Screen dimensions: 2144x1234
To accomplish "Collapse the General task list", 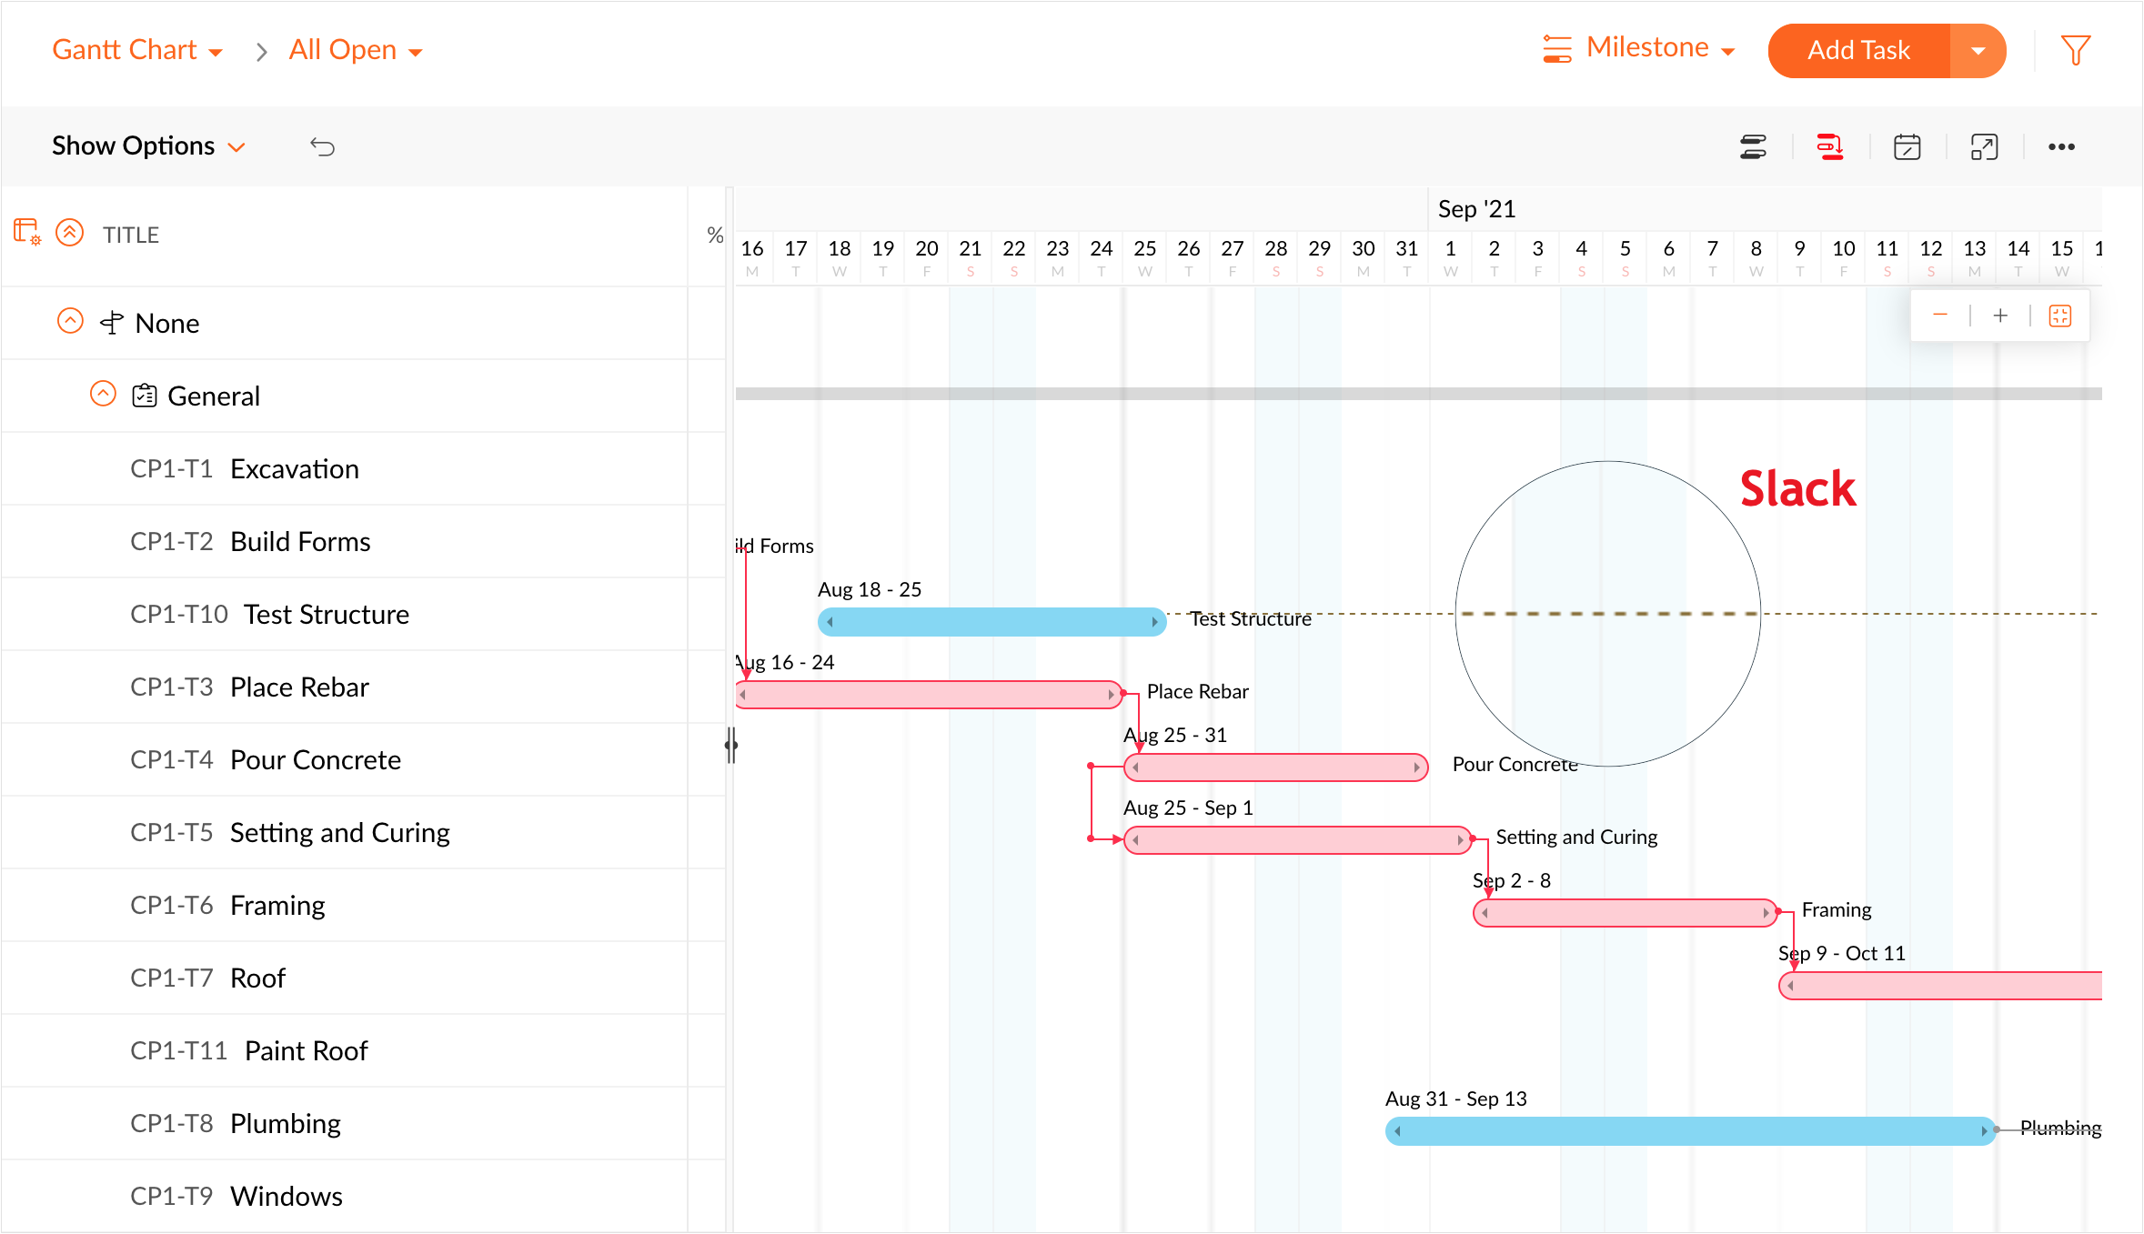I will point(103,394).
